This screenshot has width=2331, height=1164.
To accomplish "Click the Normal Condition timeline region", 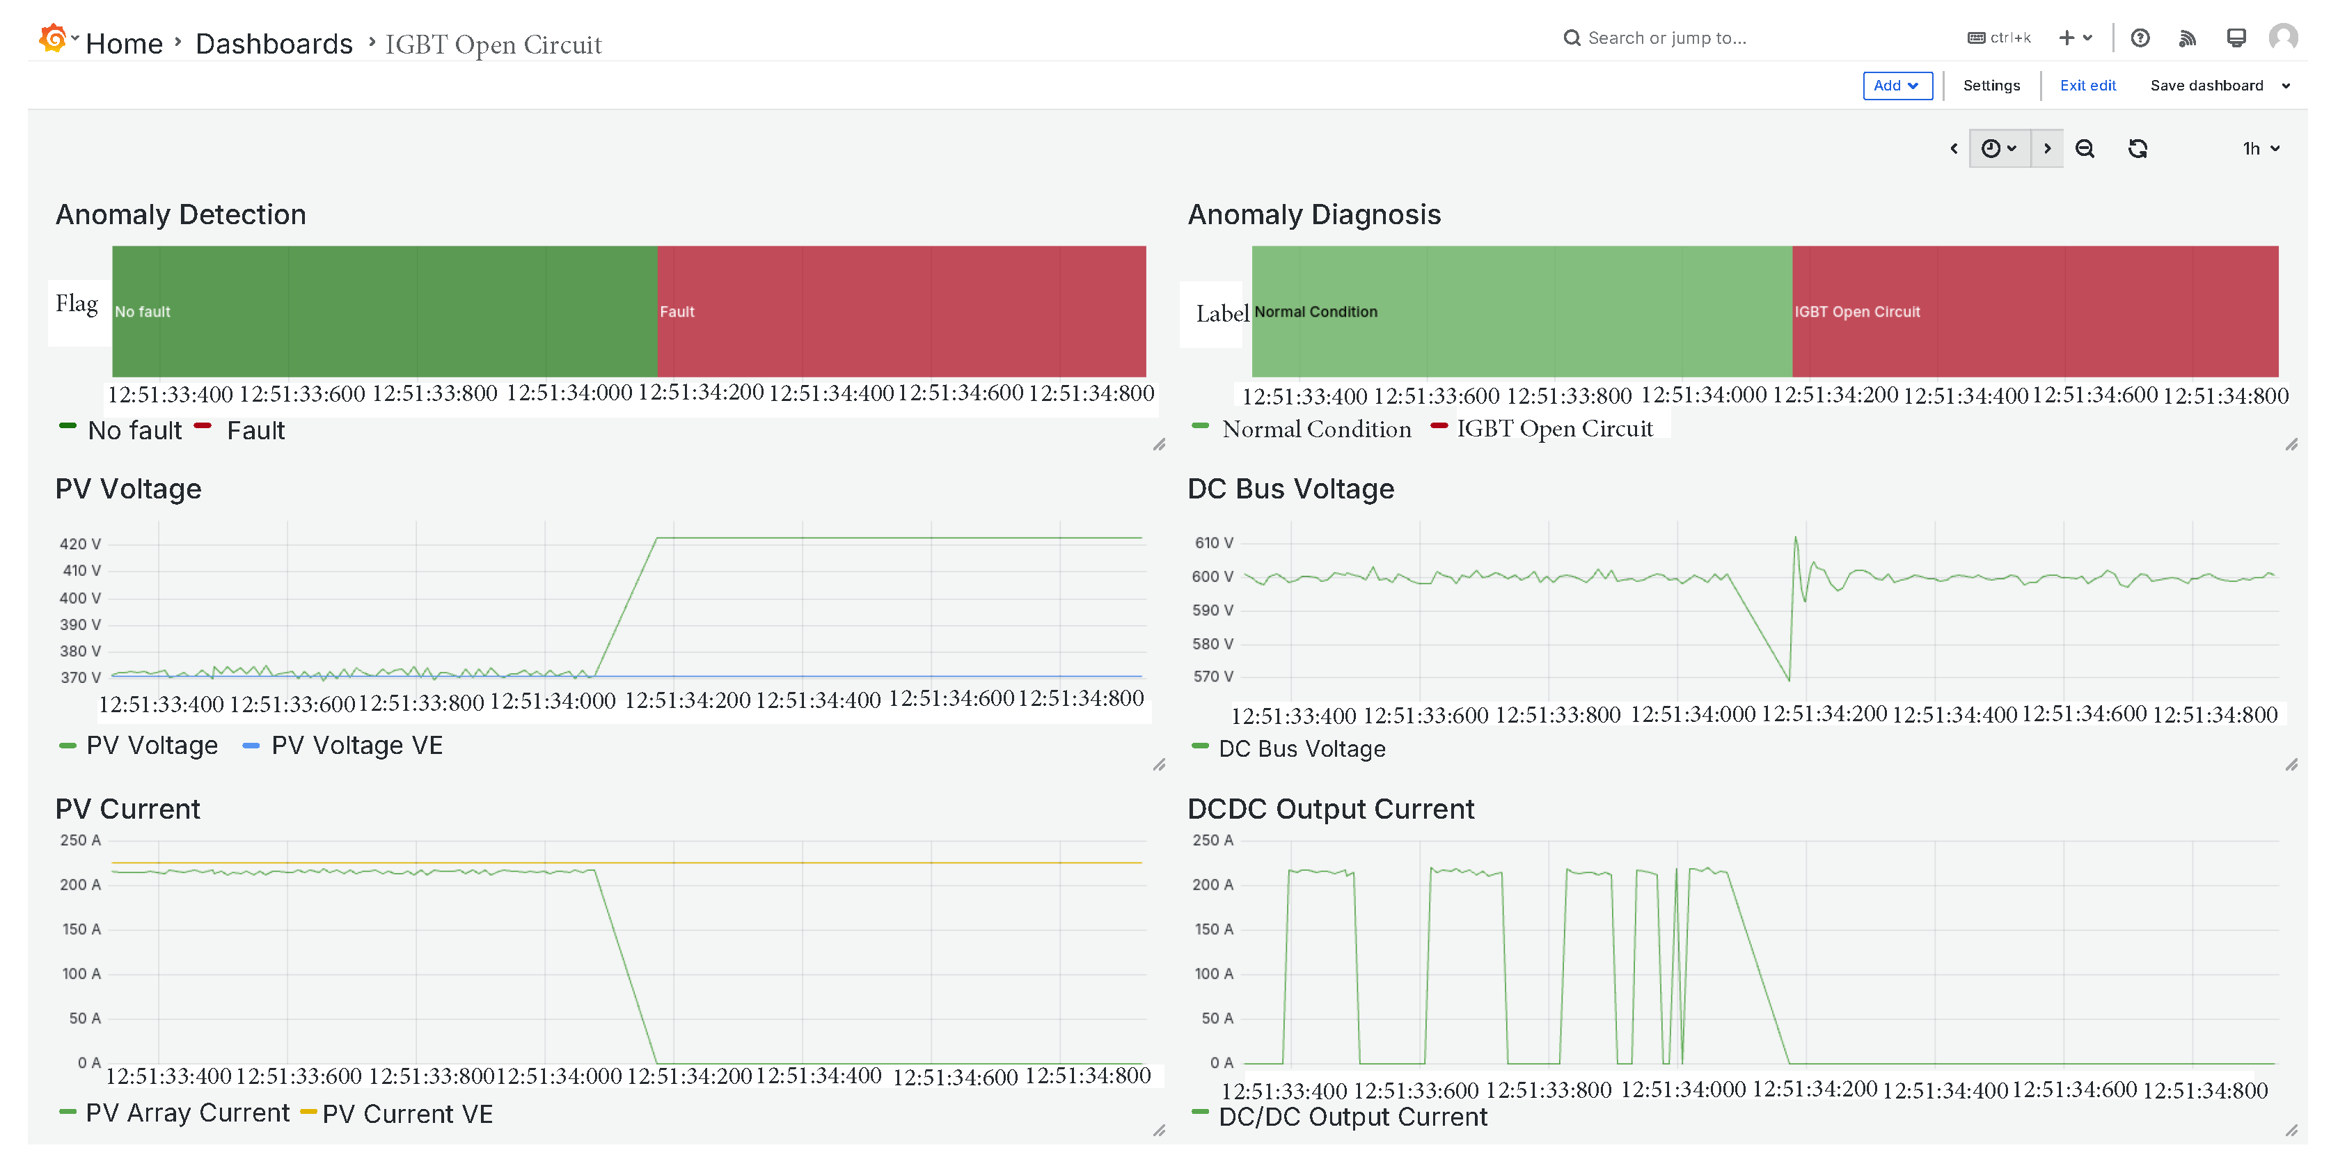I will pos(1522,311).
